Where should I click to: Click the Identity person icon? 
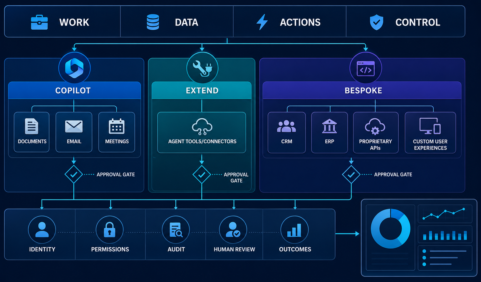coord(42,230)
